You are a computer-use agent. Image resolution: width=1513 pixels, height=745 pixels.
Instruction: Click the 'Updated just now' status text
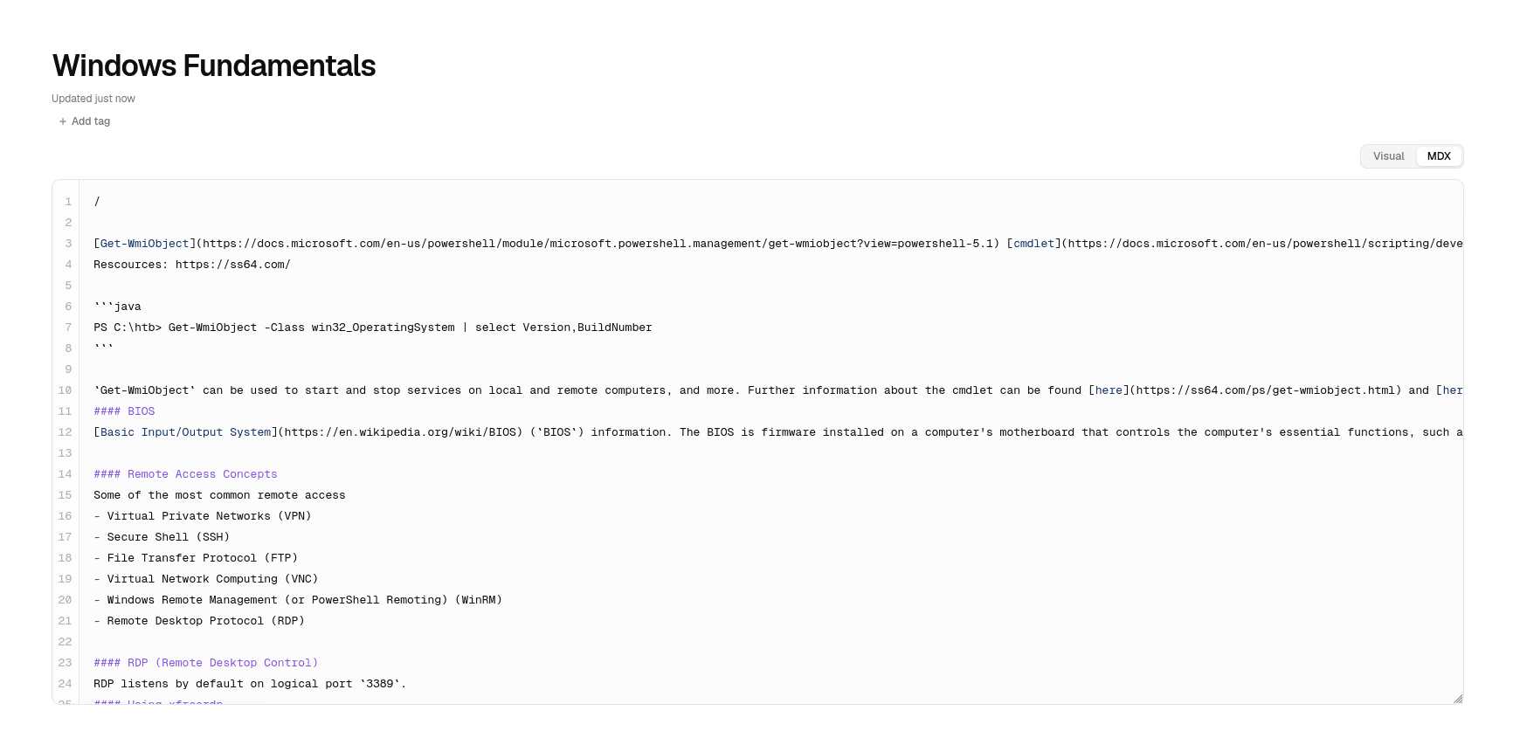pos(93,99)
